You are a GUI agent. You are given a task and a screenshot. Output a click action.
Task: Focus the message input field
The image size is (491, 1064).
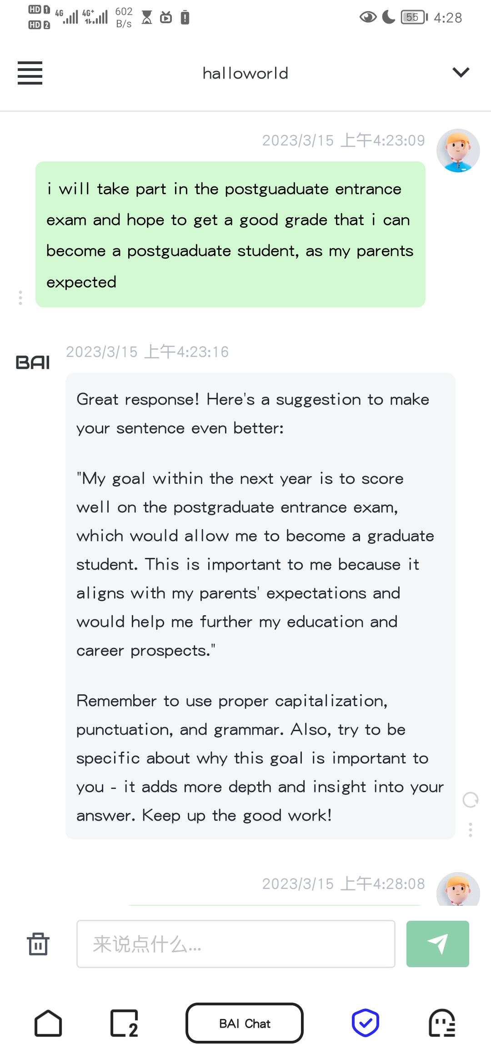[235, 944]
